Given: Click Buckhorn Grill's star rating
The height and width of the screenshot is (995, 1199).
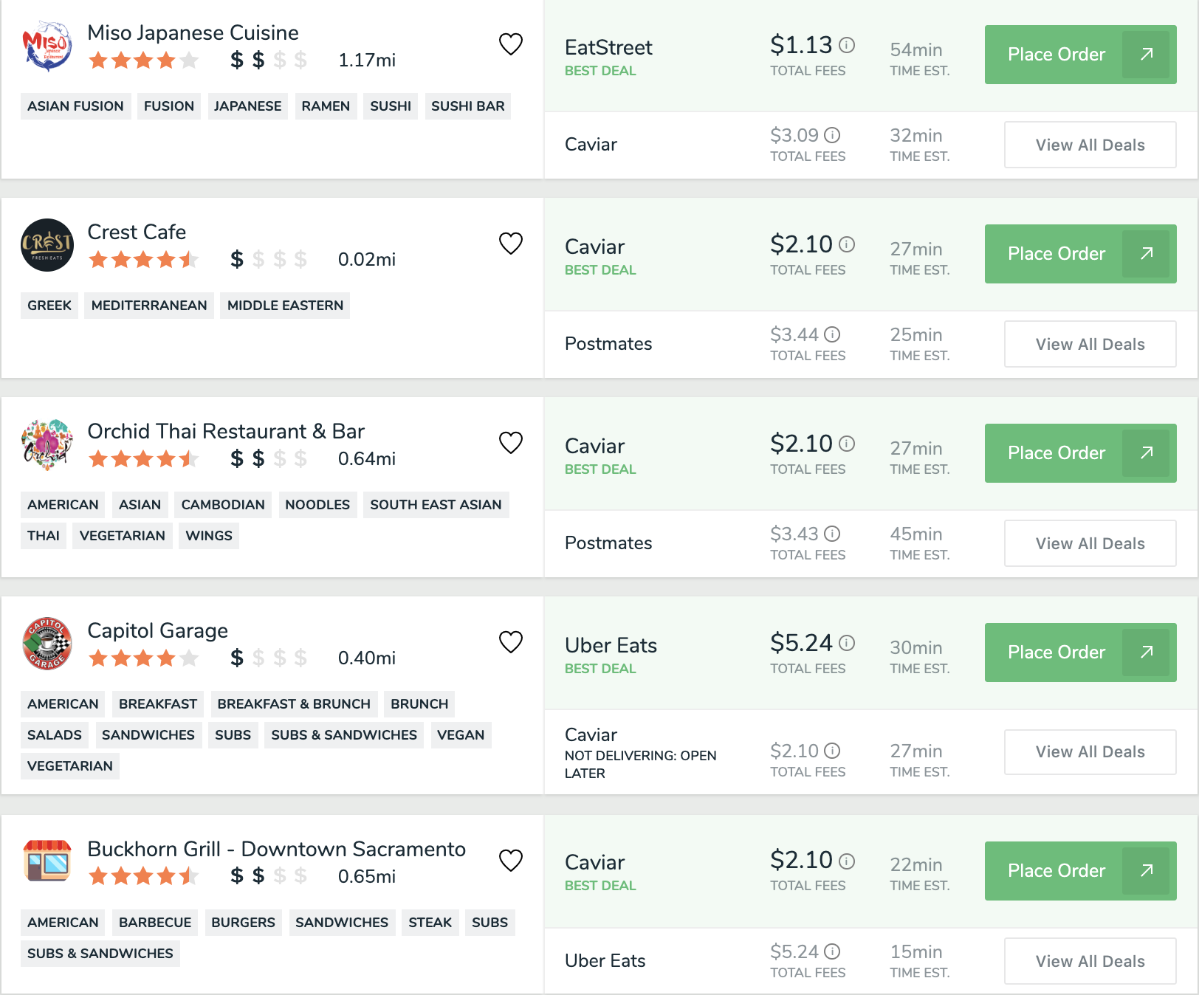Looking at the screenshot, I should 143,877.
